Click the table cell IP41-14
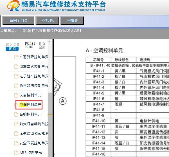169x157 pixels. [98, 143]
